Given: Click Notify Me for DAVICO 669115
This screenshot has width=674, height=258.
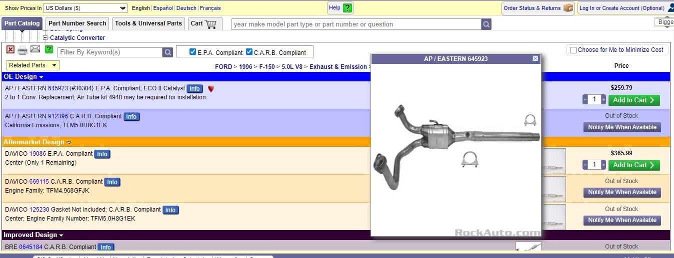Looking at the screenshot, I should click(x=622, y=192).
